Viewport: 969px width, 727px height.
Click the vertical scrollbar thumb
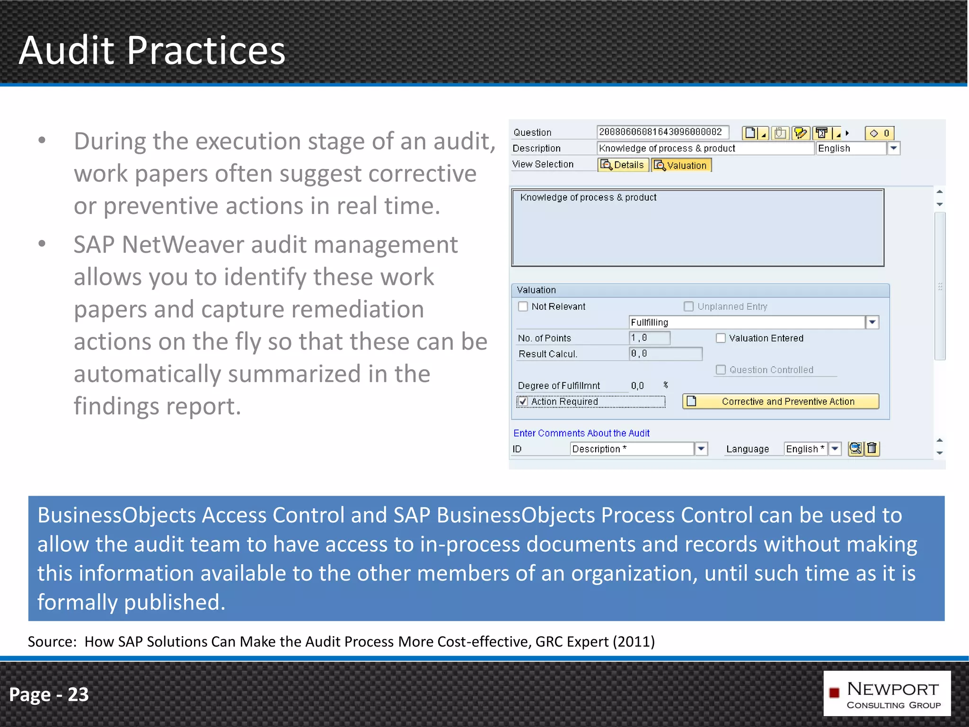click(940, 286)
